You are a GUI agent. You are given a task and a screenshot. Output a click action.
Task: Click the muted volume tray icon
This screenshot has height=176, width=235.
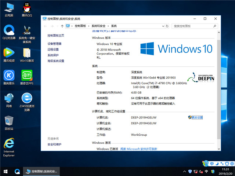pos(201,172)
